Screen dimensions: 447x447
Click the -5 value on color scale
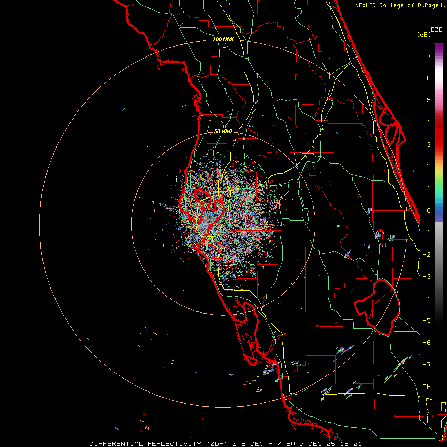pos(427,321)
